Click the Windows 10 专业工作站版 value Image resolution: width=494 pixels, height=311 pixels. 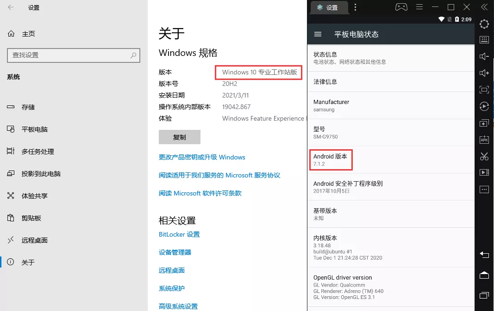pos(259,73)
